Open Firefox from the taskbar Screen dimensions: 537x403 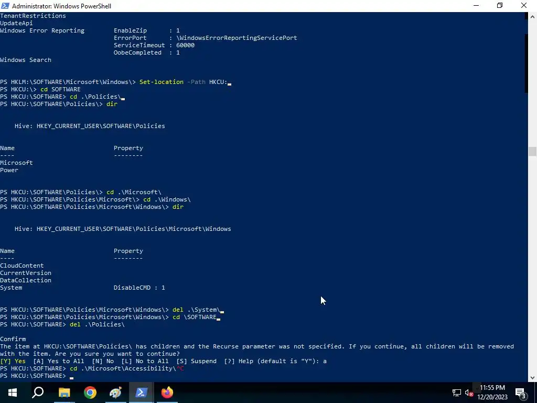point(167,393)
